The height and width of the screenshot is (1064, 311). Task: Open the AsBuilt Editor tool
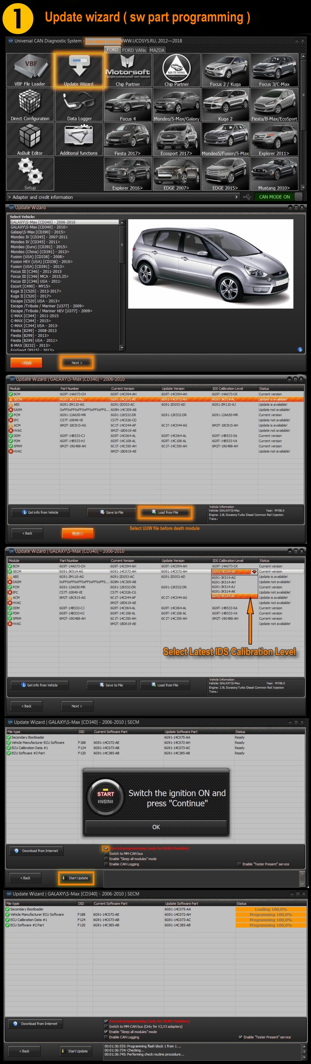click(x=30, y=139)
